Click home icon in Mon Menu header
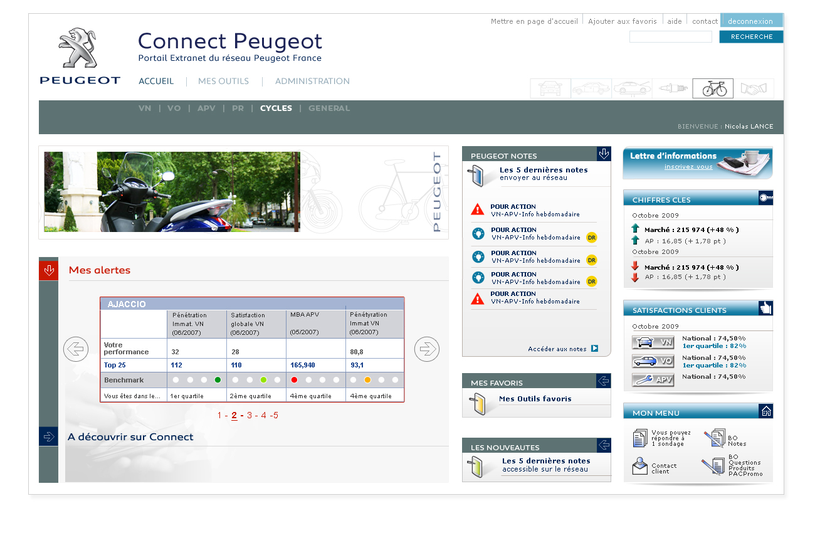The width and height of the screenshot is (815, 538). (765, 411)
